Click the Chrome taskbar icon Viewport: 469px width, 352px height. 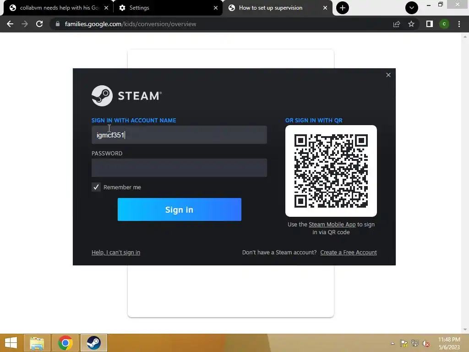click(65, 343)
